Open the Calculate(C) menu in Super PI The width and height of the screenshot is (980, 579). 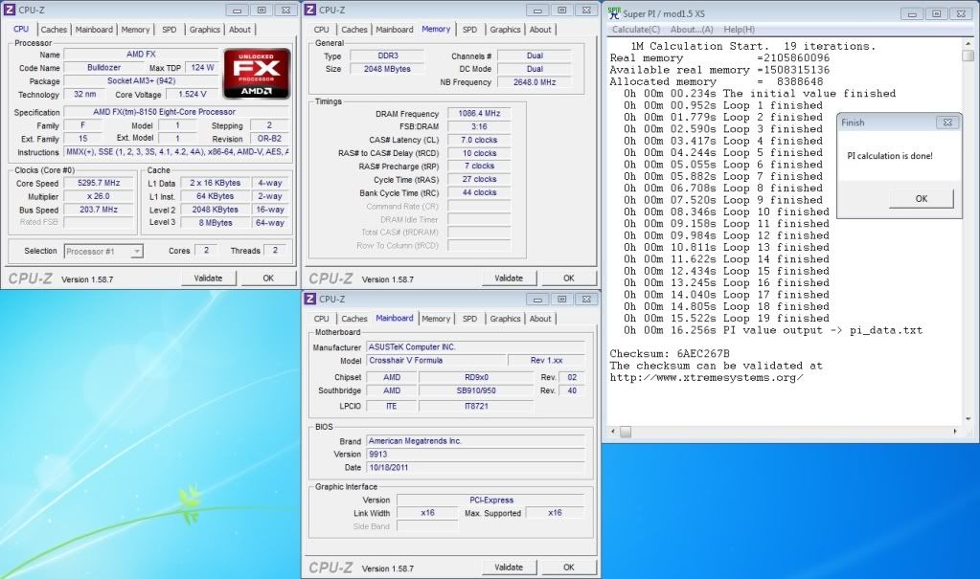tap(636, 30)
